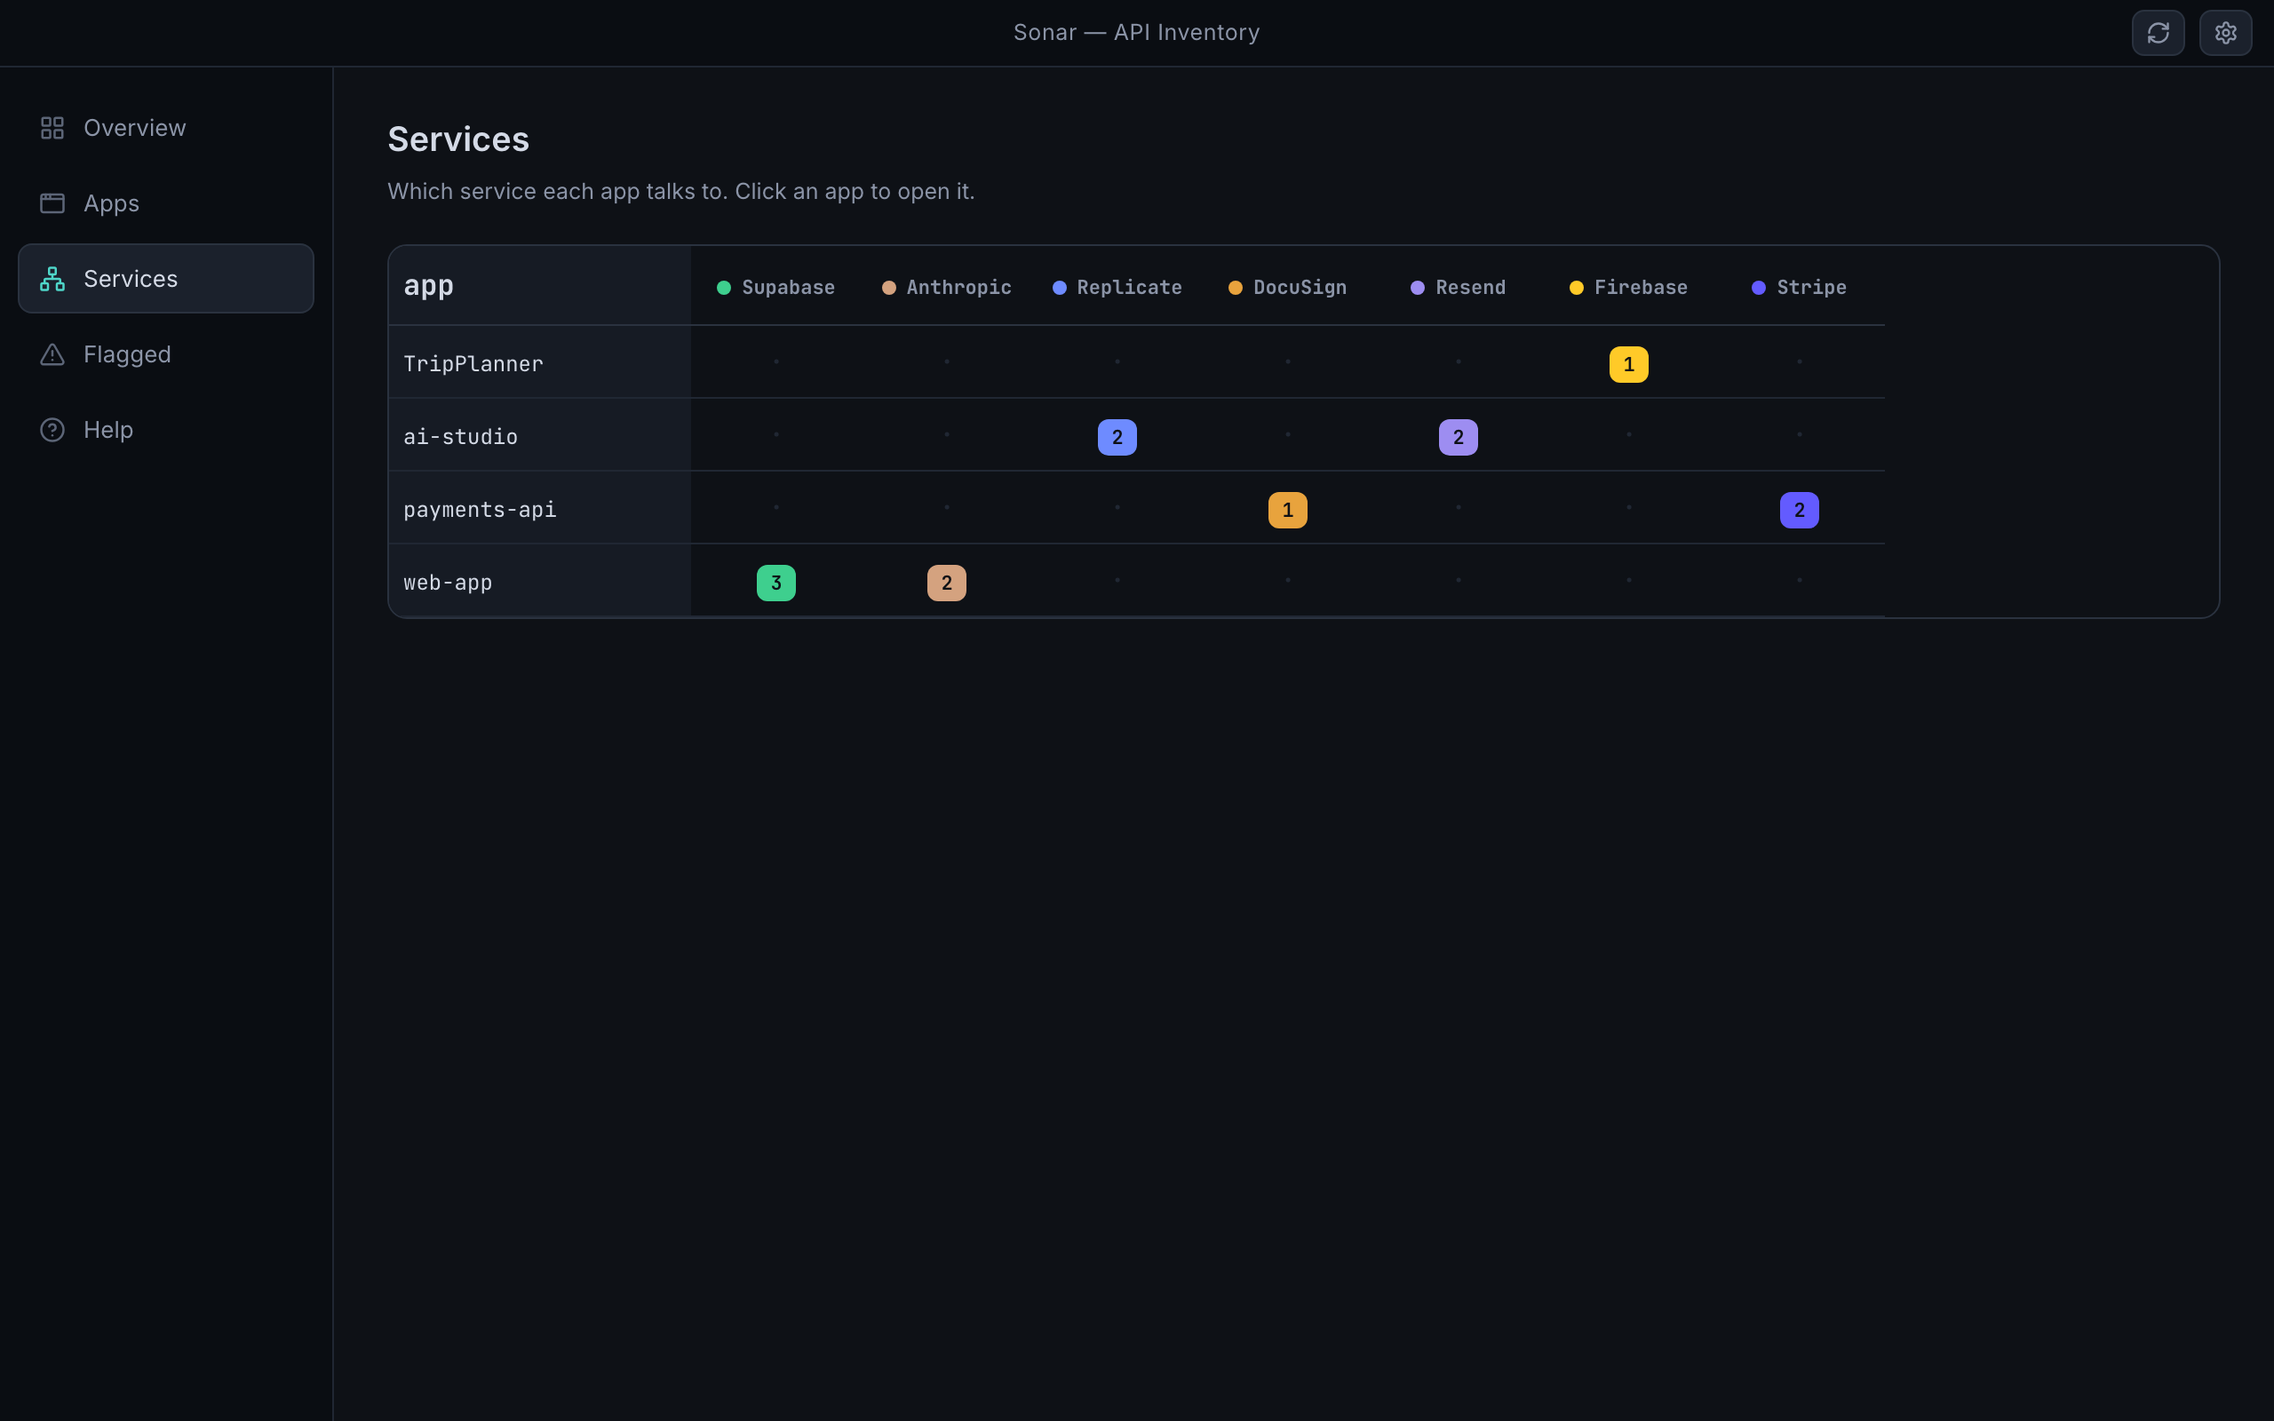This screenshot has height=1421, width=2274.
Task: Click the Flagged warning triangle icon
Action: [x=52, y=354]
